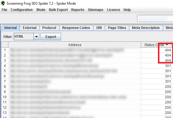The image size is (173, 118).
Task: Switch to the Meta Description tab
Action: tap(146, 28)
